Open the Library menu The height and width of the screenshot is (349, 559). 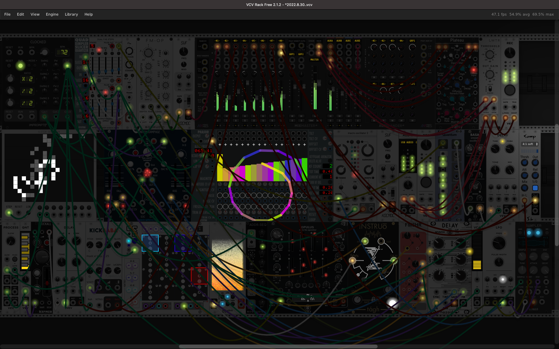tap(71, 14)
